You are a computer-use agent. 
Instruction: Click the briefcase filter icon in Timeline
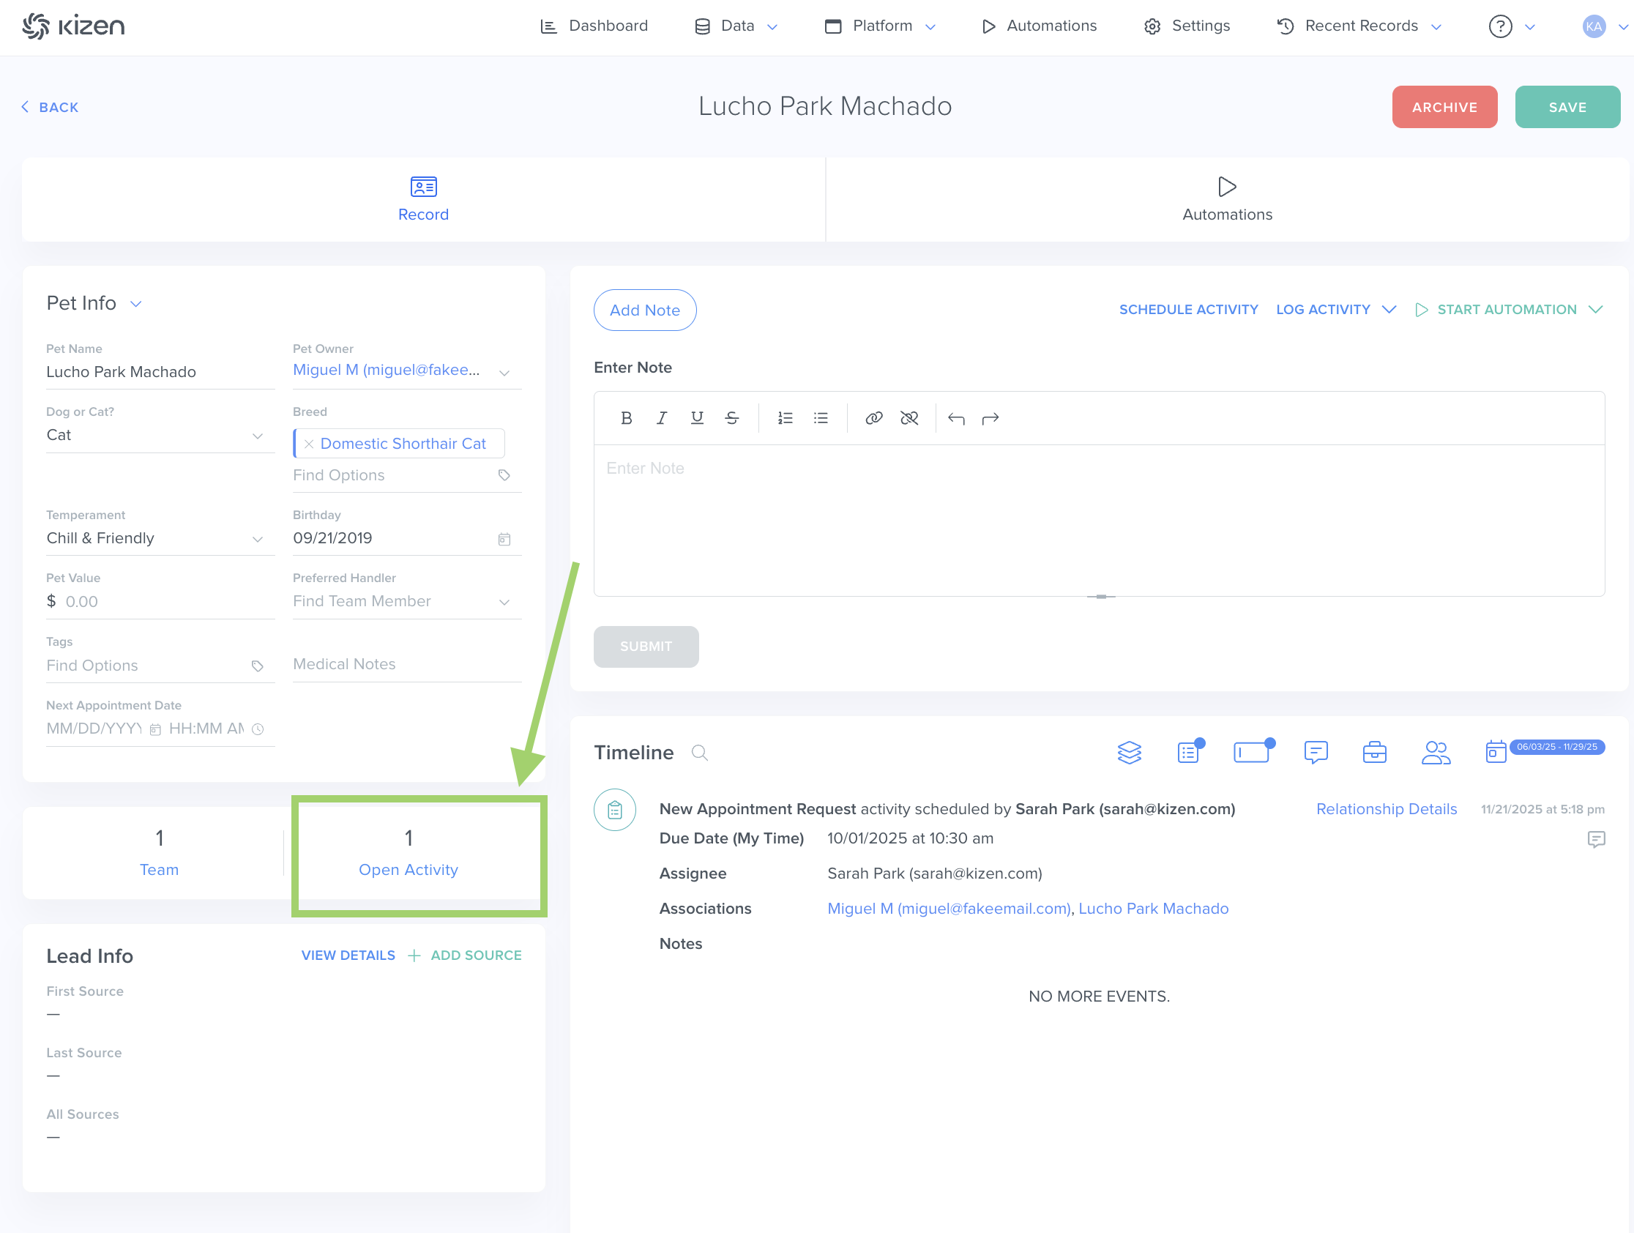point(1374,753)
